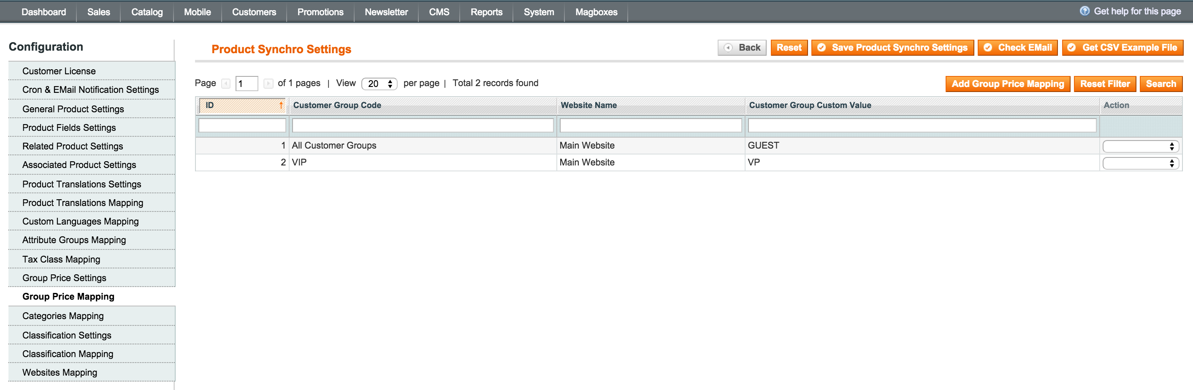Click the help question mark icon

tap(1084, 11)
